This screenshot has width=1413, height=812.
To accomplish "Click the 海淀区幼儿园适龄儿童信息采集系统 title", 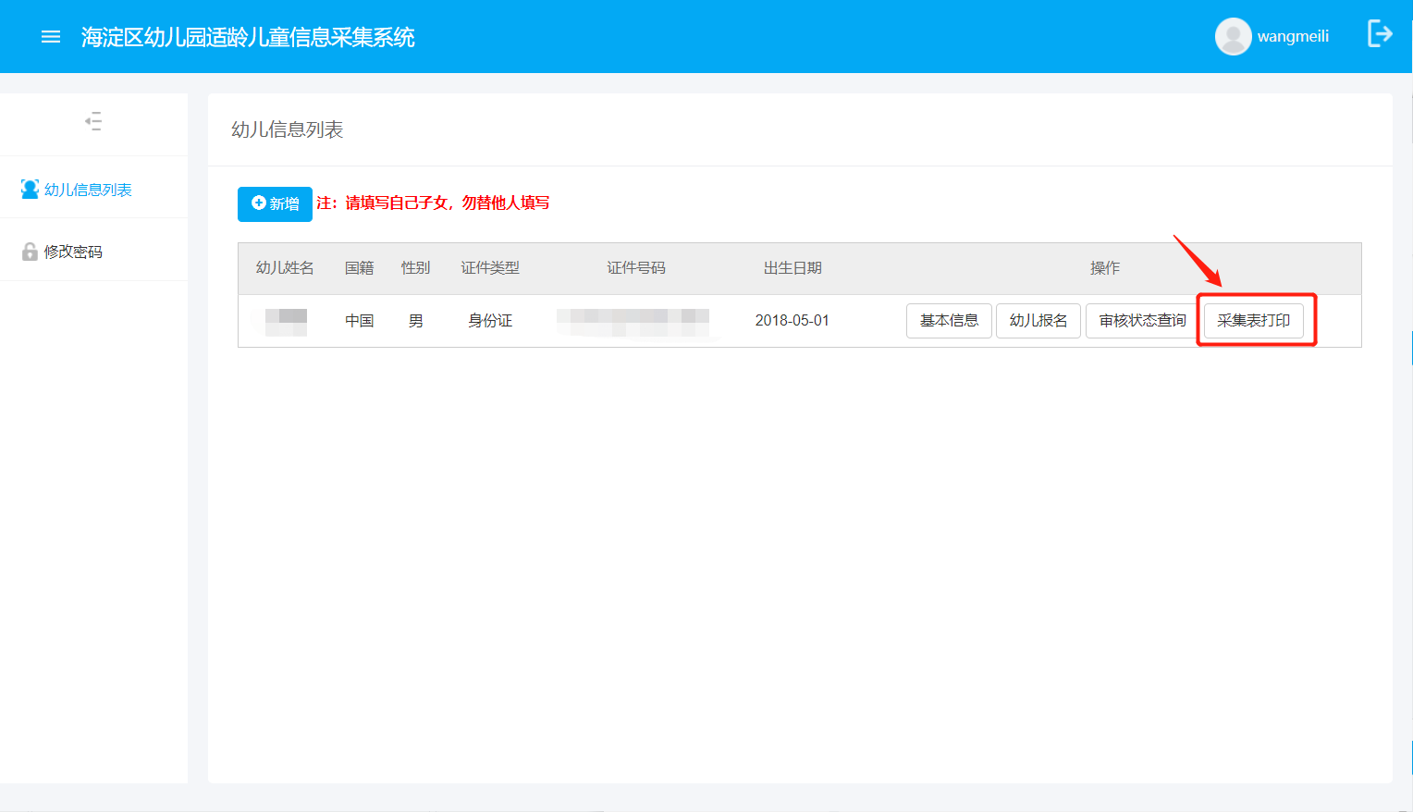I will pyautogui.click(x=248, y=37).
